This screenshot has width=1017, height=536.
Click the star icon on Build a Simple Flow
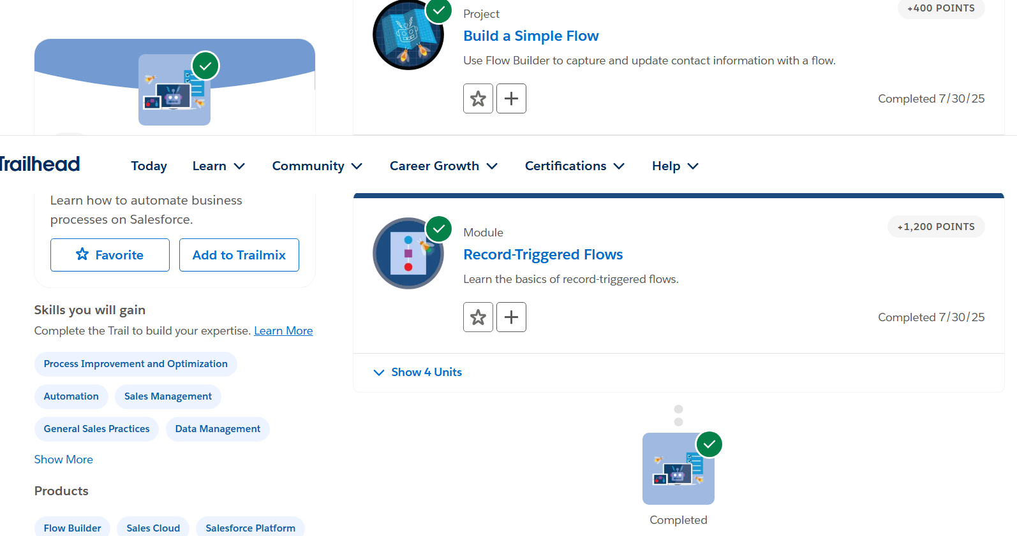pos(478,98)
